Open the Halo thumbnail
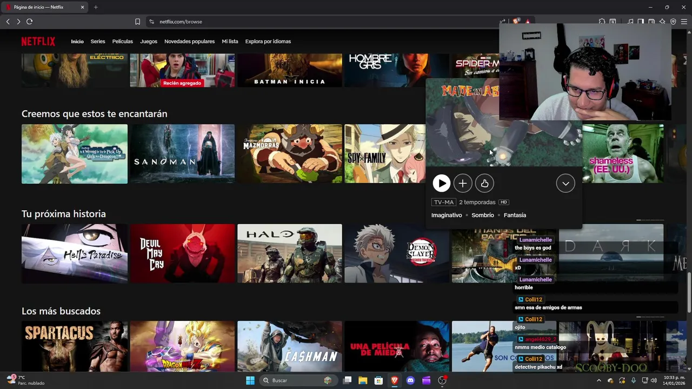The height and width of the screenshot is (389, 692). (x=290, y=253)
